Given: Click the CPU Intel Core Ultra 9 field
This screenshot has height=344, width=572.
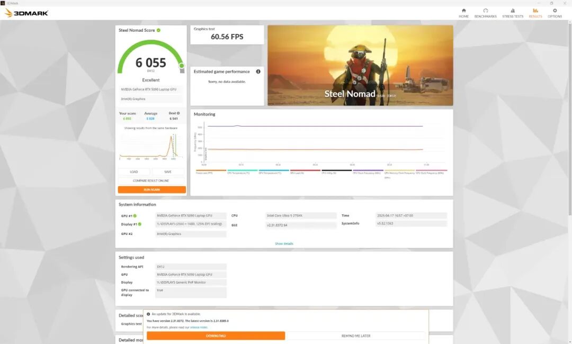Looking at the screenshot, I should pos(301,216).
